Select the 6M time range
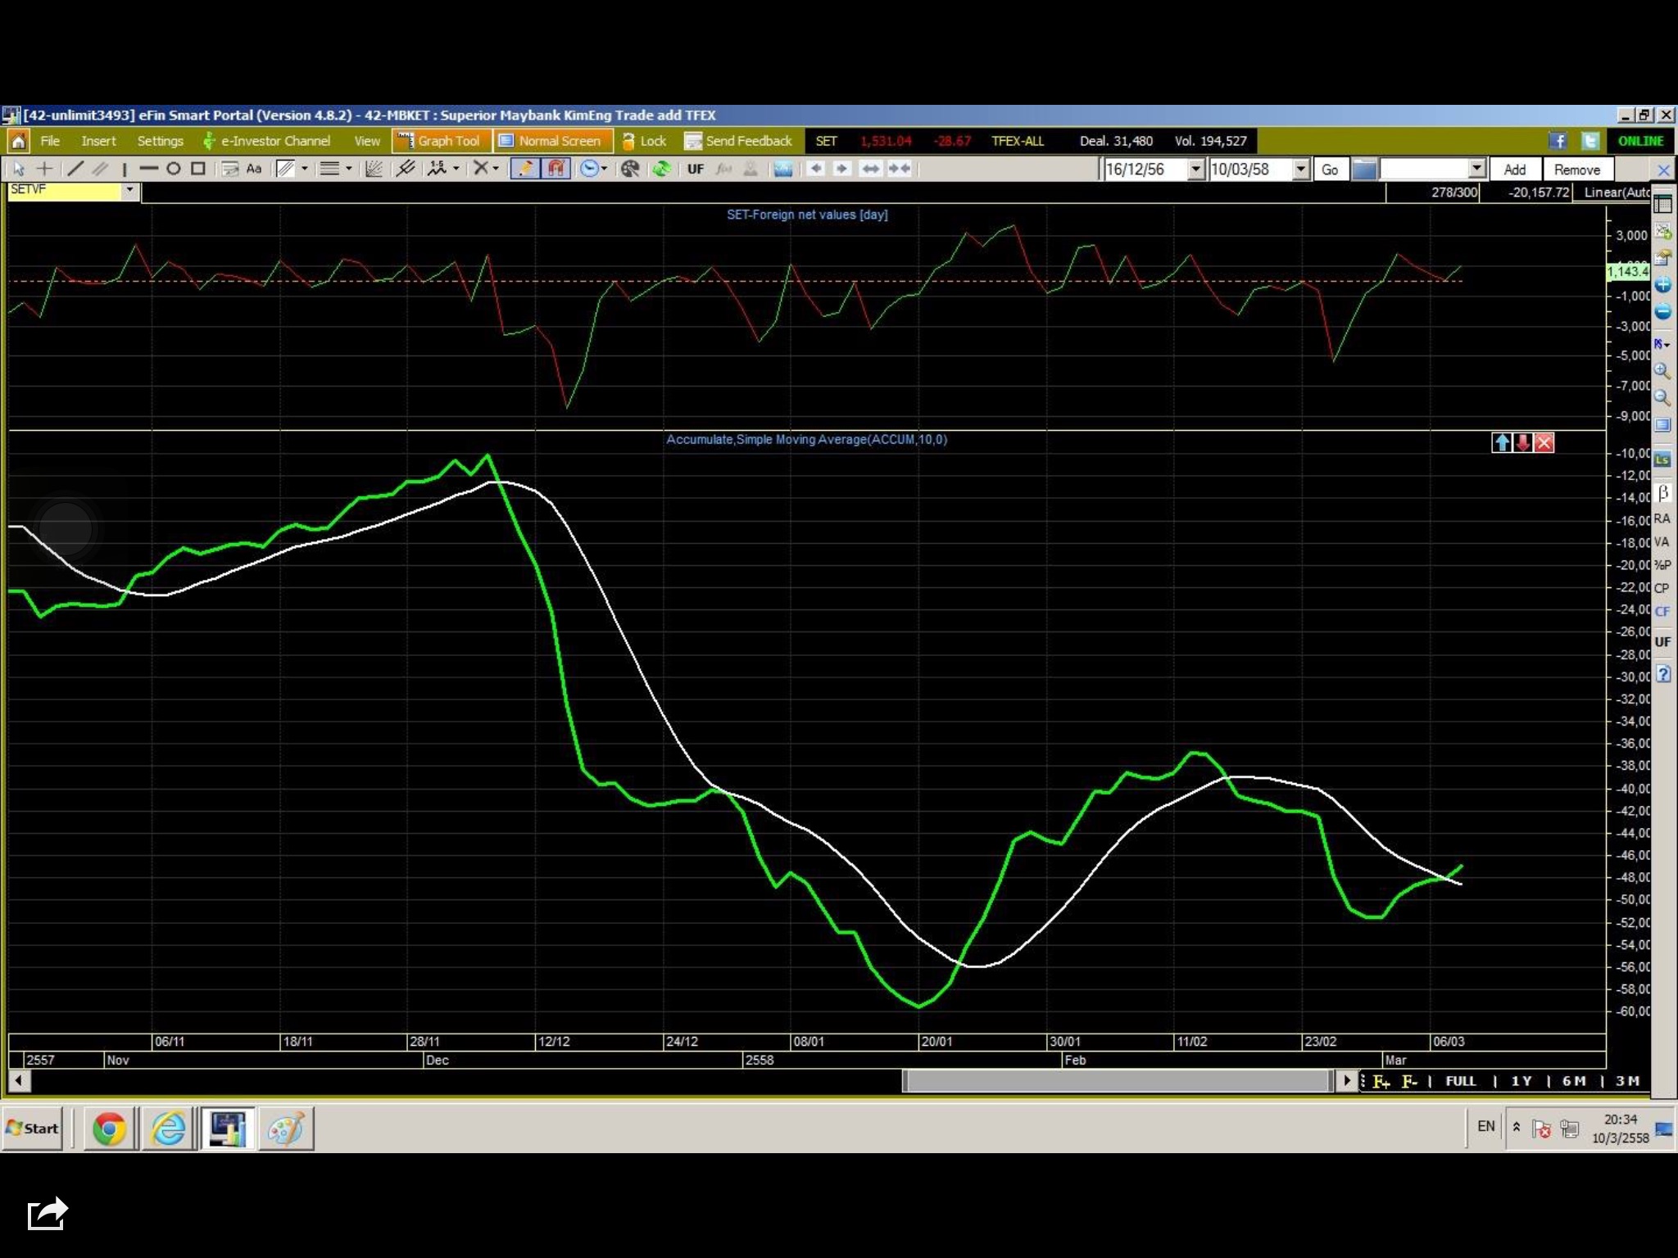The width and height of the screenshot is (1678, 1258). tap(1573, 1081)
